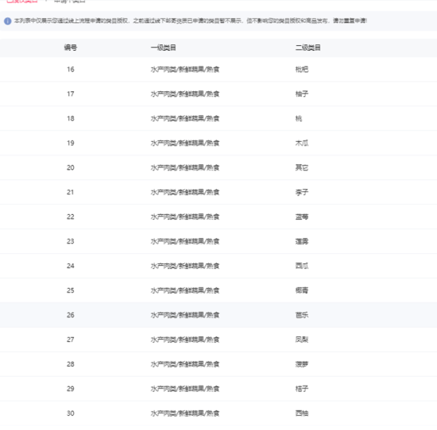Switch to the gray second tab at top
This screenshot has height=430, width=437.
tap(70, 1)
